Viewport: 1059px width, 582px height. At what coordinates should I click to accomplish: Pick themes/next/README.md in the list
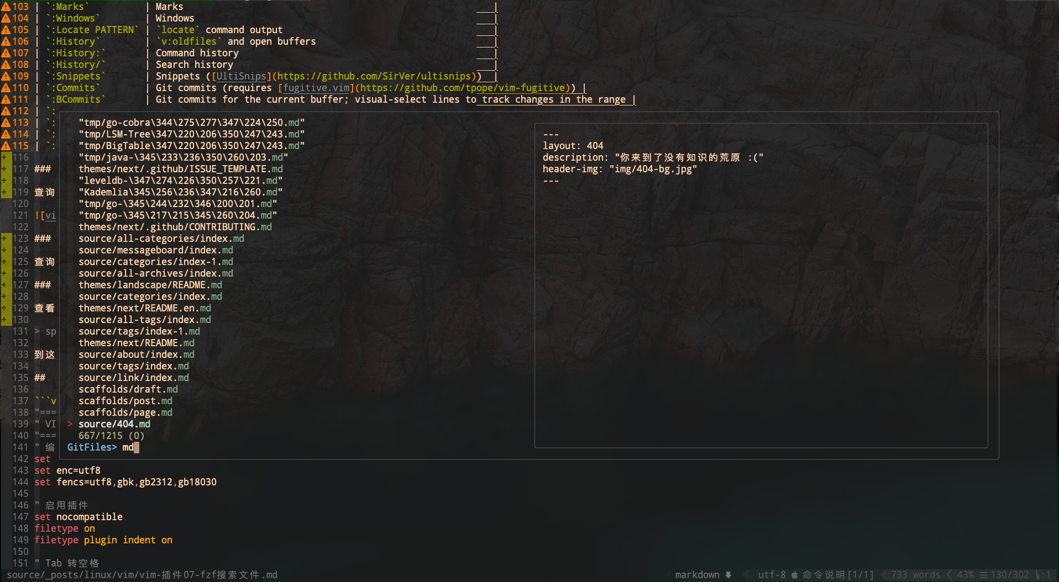[137, 343]
